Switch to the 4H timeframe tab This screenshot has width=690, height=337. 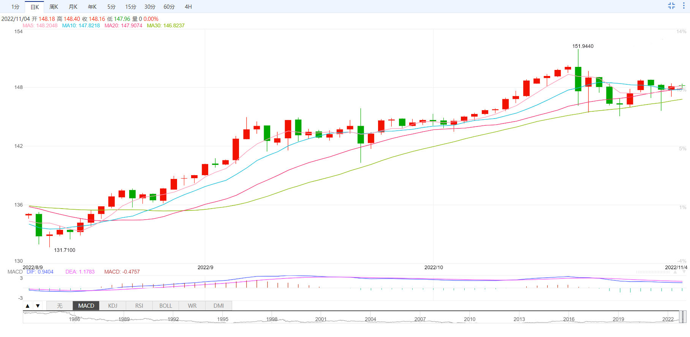[188, 7]
